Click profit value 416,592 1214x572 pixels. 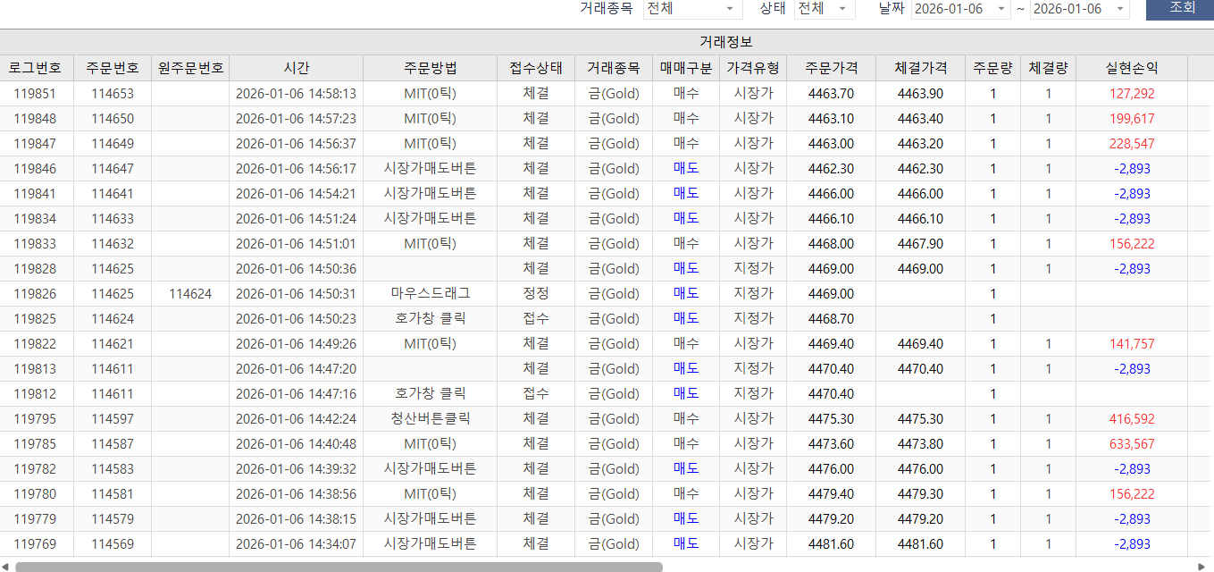point(1132,419)
